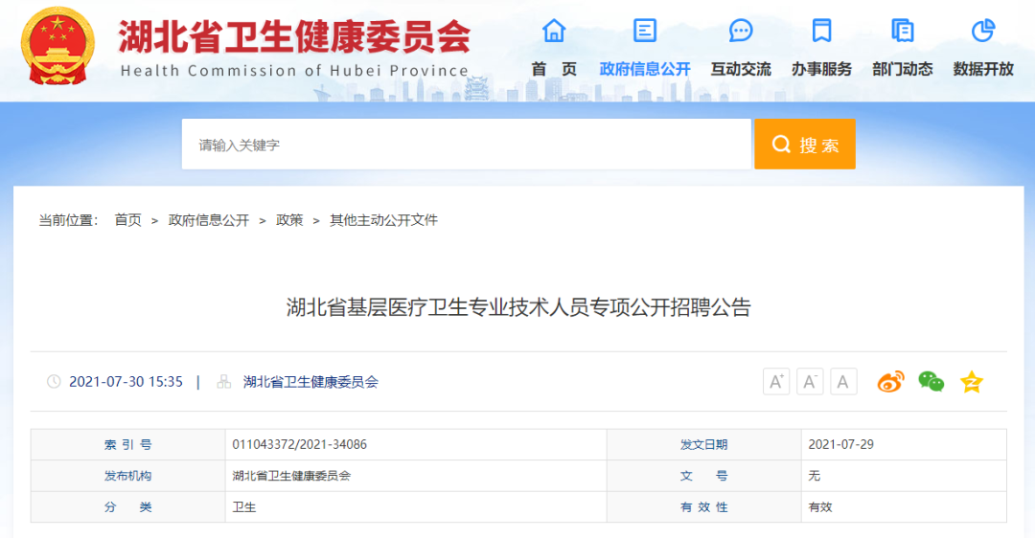Click the 当前位置 breadcrumb label
Viewport: 1035px width, 538px height.
tap(69, 220)
